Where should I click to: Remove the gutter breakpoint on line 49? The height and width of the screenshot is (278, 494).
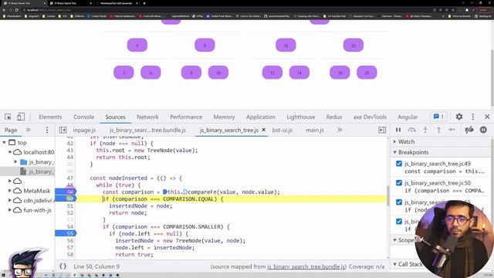tap(66, 192)
